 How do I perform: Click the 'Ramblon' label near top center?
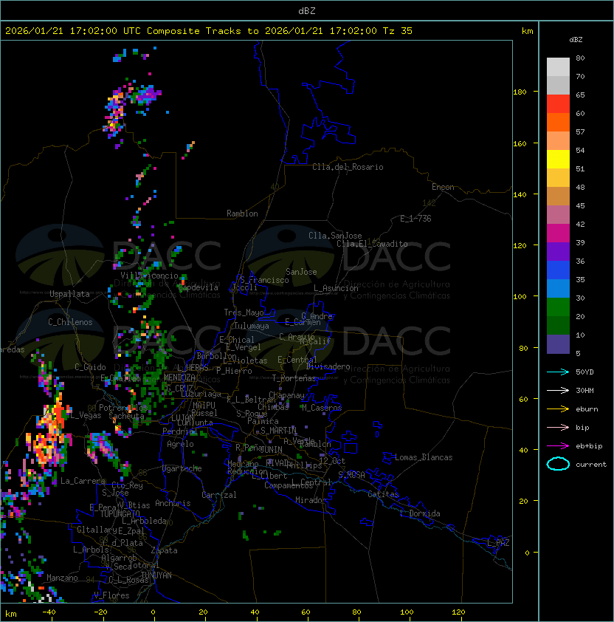click(x=242, y=213)
